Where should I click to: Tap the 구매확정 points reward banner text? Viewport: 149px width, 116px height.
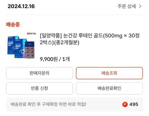click(x=48, y=104)
